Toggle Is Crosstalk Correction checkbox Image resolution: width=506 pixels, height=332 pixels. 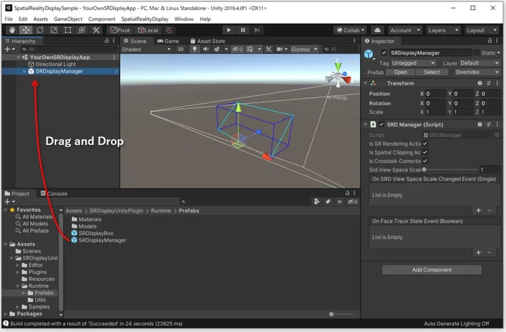click(424, 161)
